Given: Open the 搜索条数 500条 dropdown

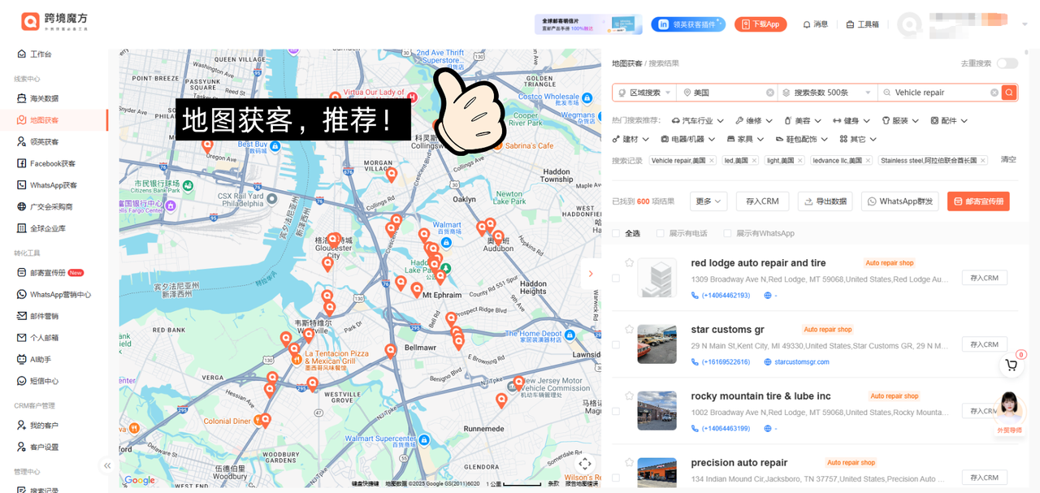Looking at the screenshot, I should coord(827,93).
